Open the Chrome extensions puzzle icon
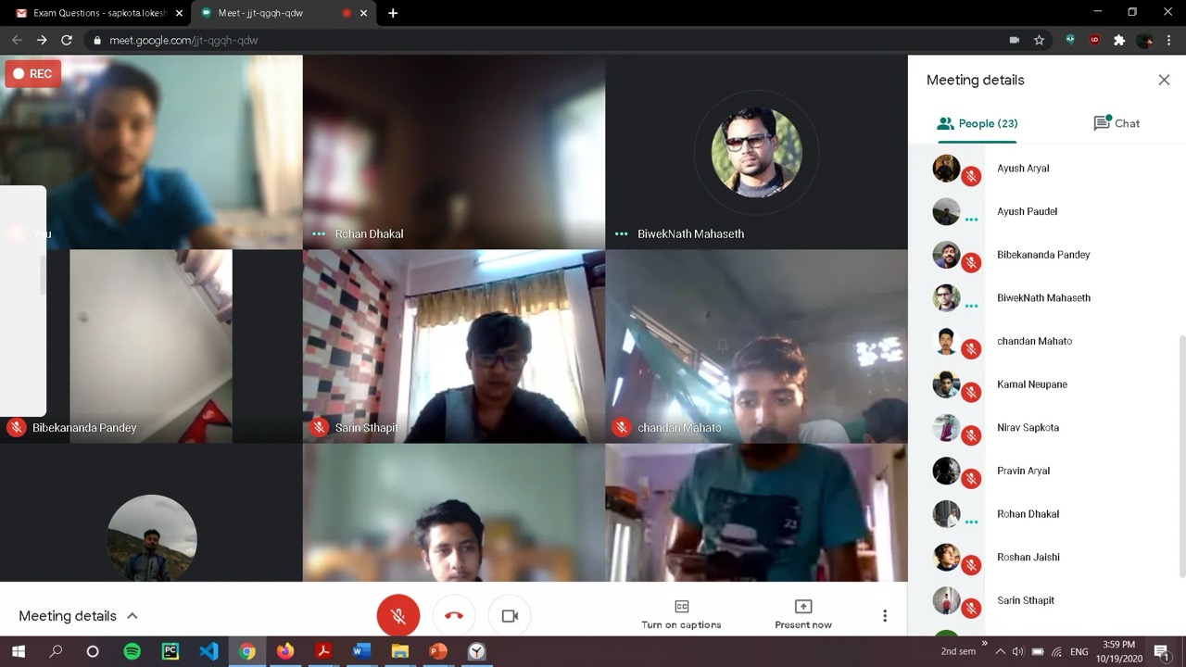Viewport: 1186px width, 667px height. (x=1119, y=40)
